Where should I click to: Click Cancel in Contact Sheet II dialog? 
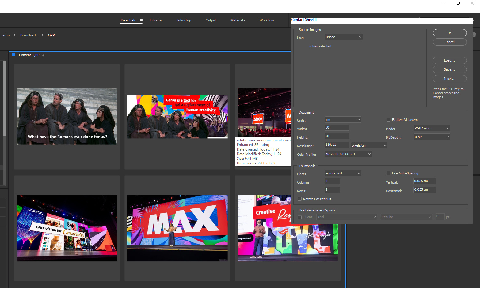pyautogui.click(x=450, y=42)
